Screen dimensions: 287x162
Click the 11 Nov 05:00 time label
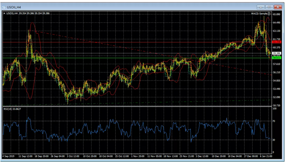tap(154, 156)
